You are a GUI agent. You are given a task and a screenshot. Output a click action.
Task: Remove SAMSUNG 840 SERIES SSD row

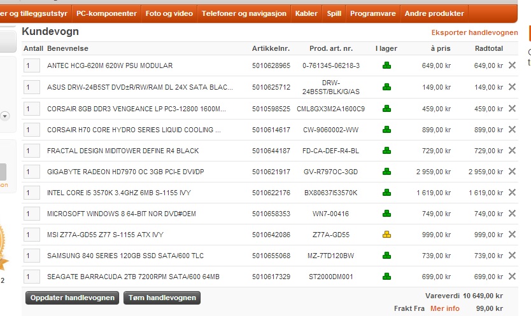[x=512, y=256]
